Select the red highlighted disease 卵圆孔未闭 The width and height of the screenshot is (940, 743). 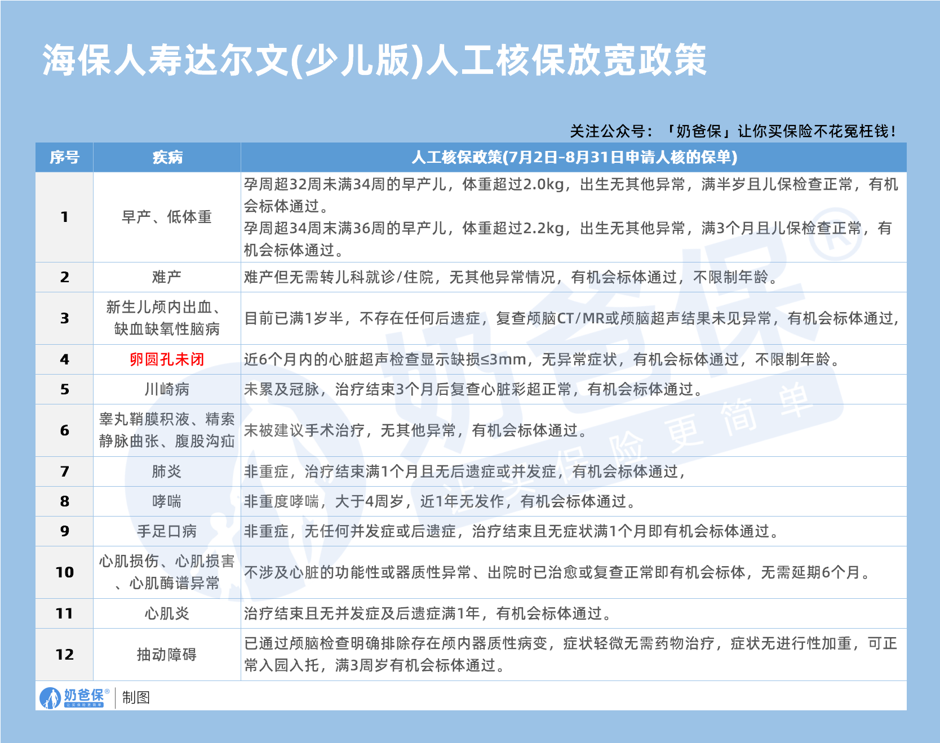[x=165, y=361]
